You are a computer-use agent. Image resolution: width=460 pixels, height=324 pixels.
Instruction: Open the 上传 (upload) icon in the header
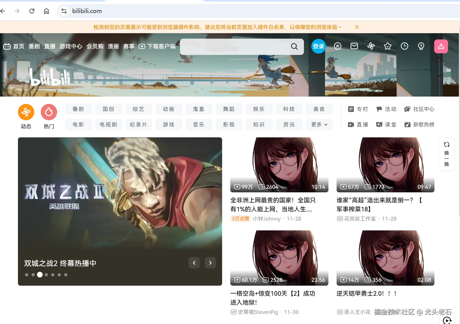click(441, 46)
